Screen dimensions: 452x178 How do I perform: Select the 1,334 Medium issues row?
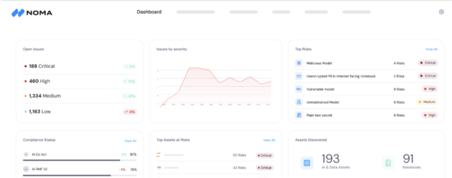(x=80, y=96)
